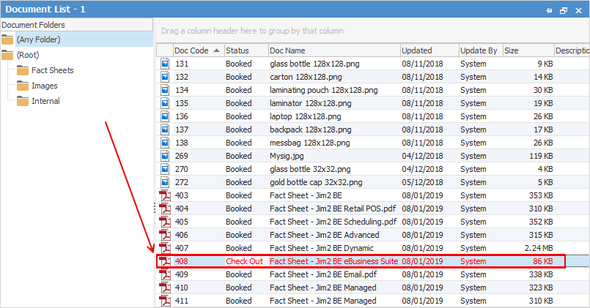Pin the Document List panel
Screen dimensions: 590x308
click(549, 10)
